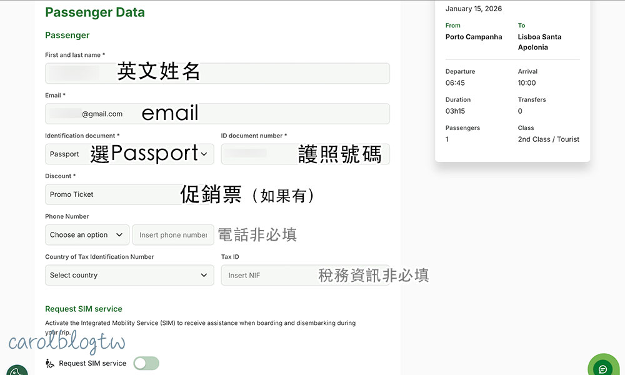
Task: Click the 'Passenger Data' page heading
Action: pos(95,12)
